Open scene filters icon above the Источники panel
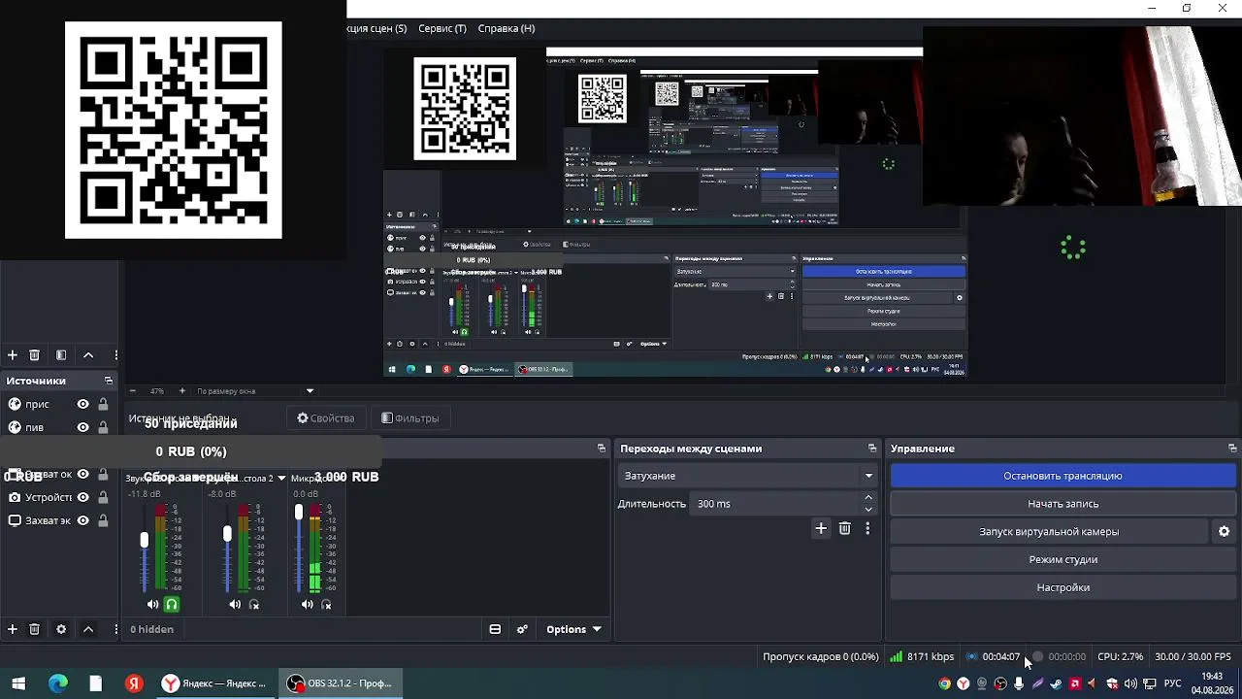1242x699 pixels. (61, 355)
